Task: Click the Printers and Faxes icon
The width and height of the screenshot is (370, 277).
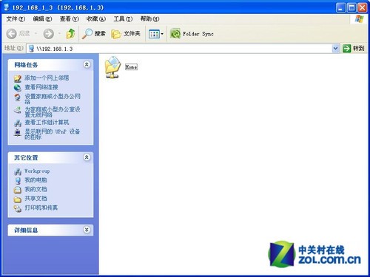Action: coord(18,208)
